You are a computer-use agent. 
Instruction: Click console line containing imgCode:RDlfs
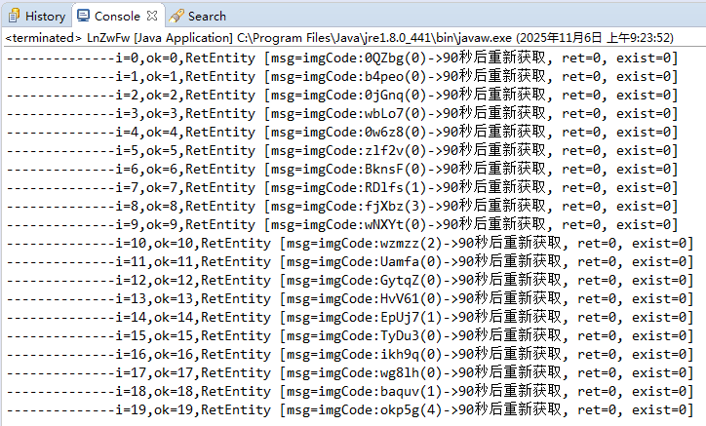point(342,187)
